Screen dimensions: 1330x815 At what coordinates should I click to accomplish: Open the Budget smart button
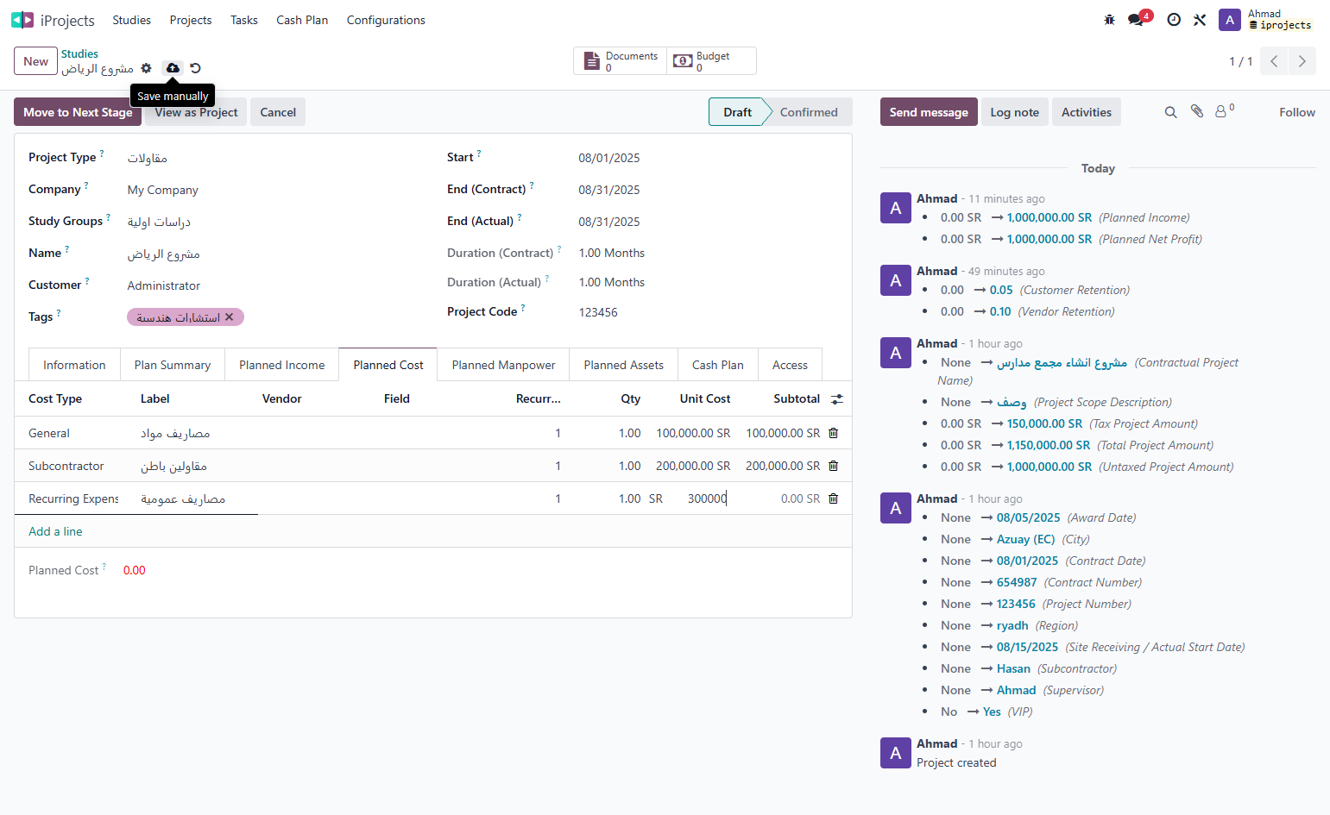click(x=711, y=61)
